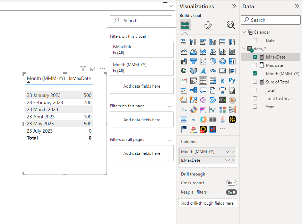The image size is (302, 224).
Task: Pick the KPI visual icon
Action: [x=183, y=81]
